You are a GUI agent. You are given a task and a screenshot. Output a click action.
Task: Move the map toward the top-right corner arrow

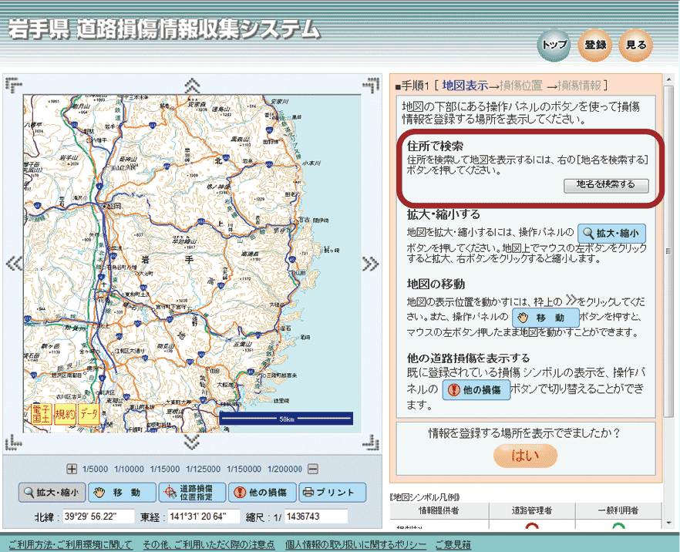(x=372, y=86)
